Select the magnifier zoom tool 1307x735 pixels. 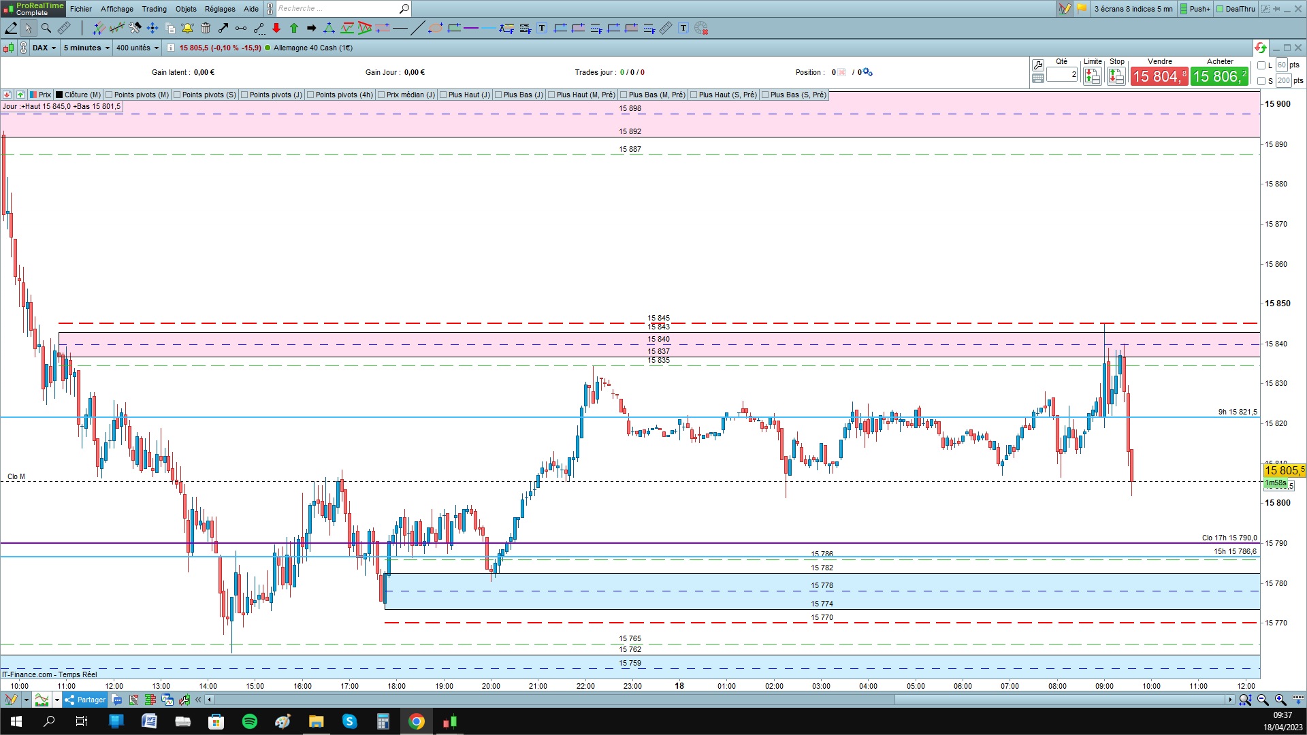point(46,28)
